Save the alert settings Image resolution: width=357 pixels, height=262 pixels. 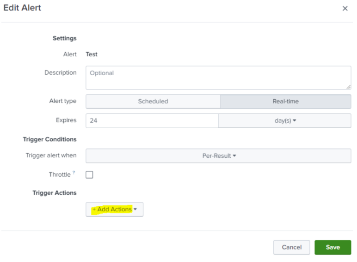[x=332, y=247]
